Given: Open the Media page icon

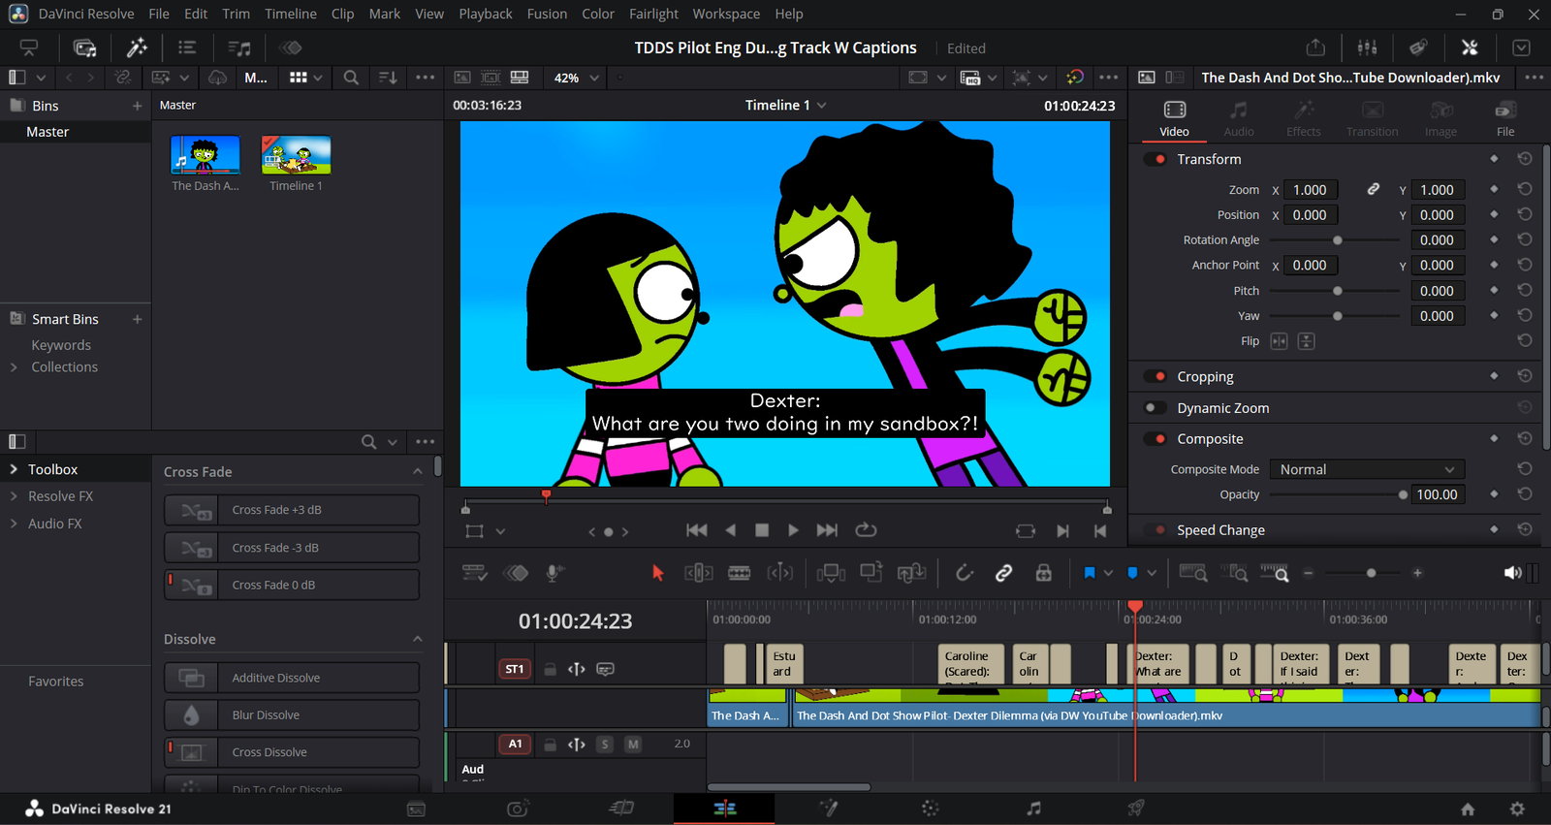Looking at the screenshot, I should 416,809.
